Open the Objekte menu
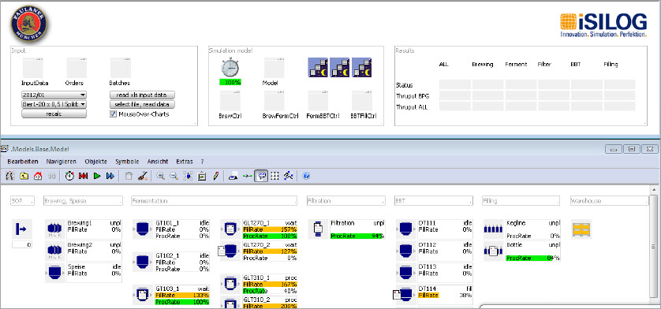This screenshot has width=661, height=309. click(x=95, y=162)
